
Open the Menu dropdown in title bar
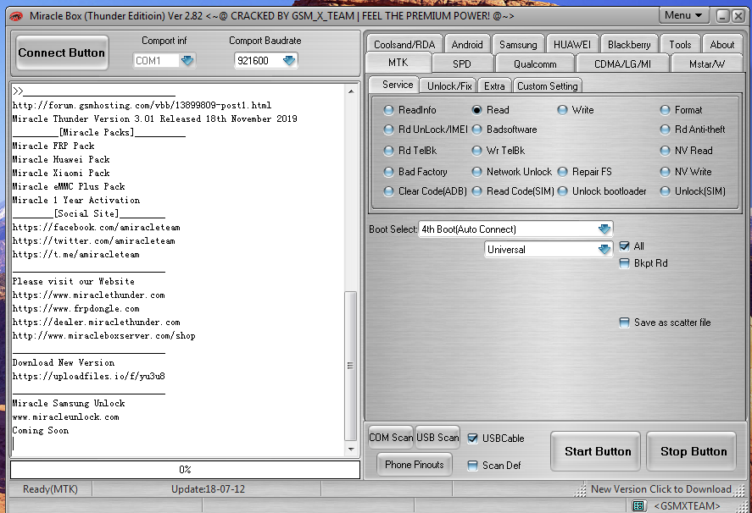point(683,15)
